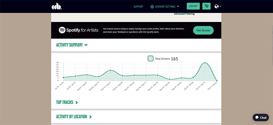
Task: Select the Aug 29 - Sep 04 data point
Action: click(134, 75)
